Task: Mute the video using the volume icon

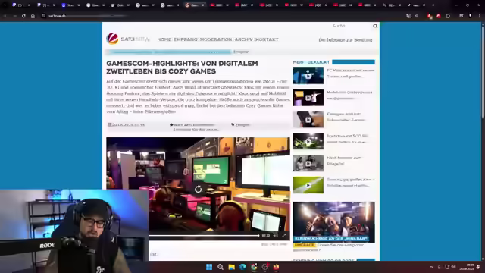Action: coord(275,236)
